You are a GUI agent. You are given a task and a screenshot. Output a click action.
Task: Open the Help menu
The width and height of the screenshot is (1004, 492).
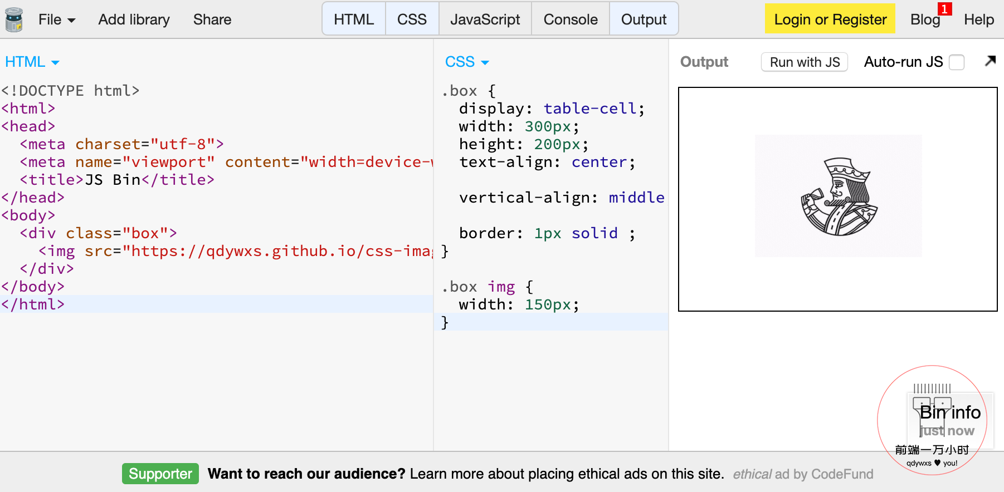point(979,19)
